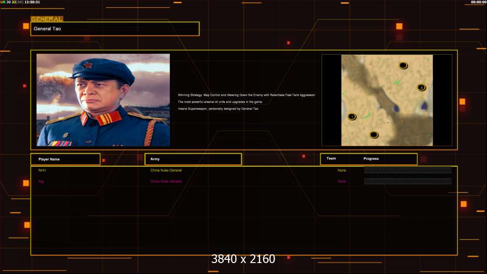Image resolution: width=487 pixels, height=274 pixels.
Task: Click the 'Insane Superweapon' description line
Action: tap(218, 109)
